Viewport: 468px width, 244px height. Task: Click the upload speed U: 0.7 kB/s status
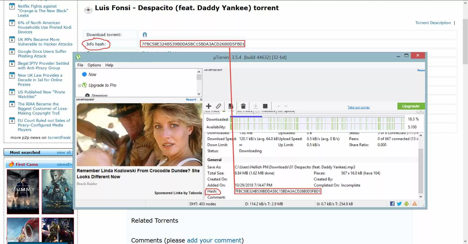point(335,204)
